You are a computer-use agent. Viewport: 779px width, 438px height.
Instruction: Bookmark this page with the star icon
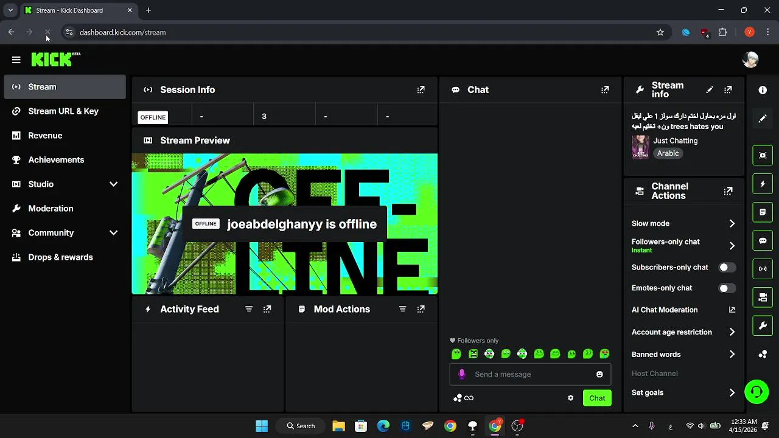[660, 32]
